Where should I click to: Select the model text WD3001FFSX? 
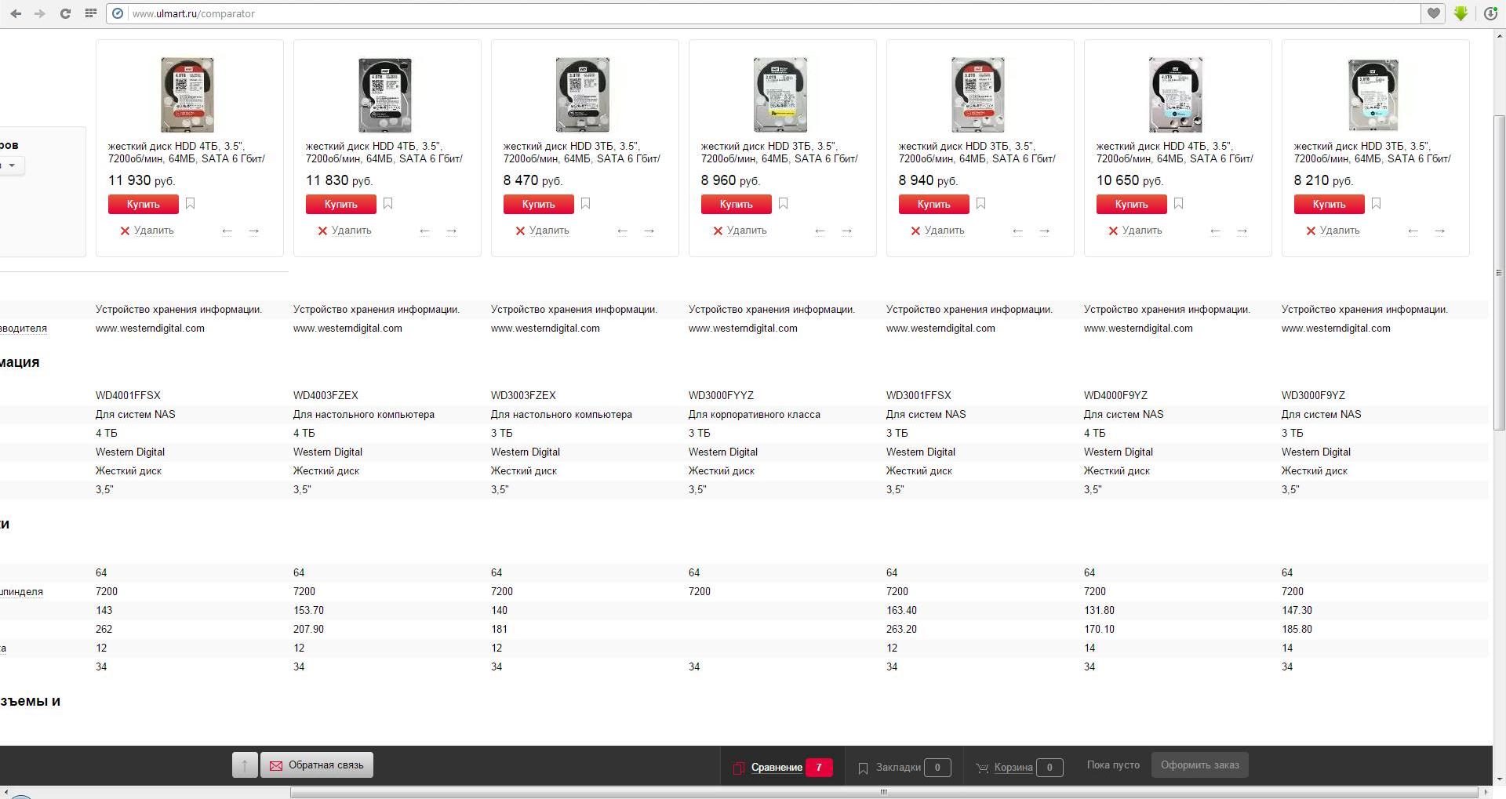pos(919,396)
